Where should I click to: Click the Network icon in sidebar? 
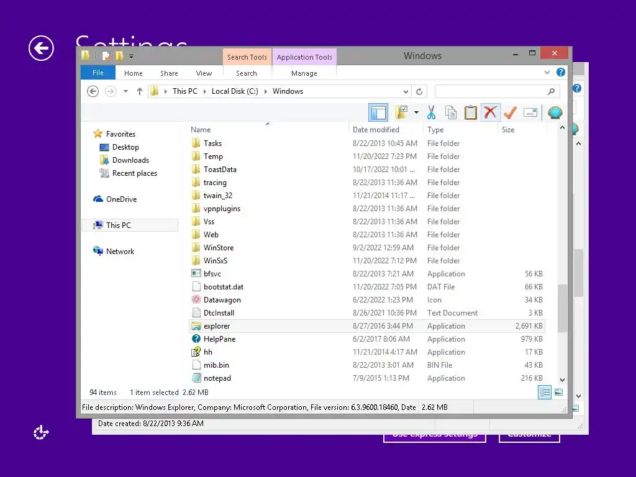98,251
